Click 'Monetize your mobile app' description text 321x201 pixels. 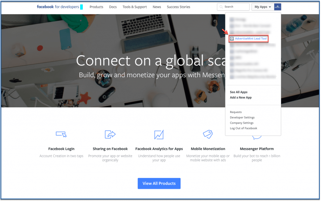click(x=208, y=158)
